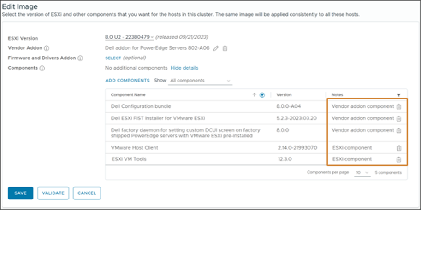Delete the Dell vendor addon using trash icon

click(x=225, y=48)
